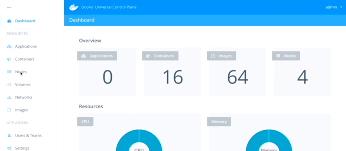Click the Memory resource tag
This screenshot has height=151, width=346.
point(219,122)
